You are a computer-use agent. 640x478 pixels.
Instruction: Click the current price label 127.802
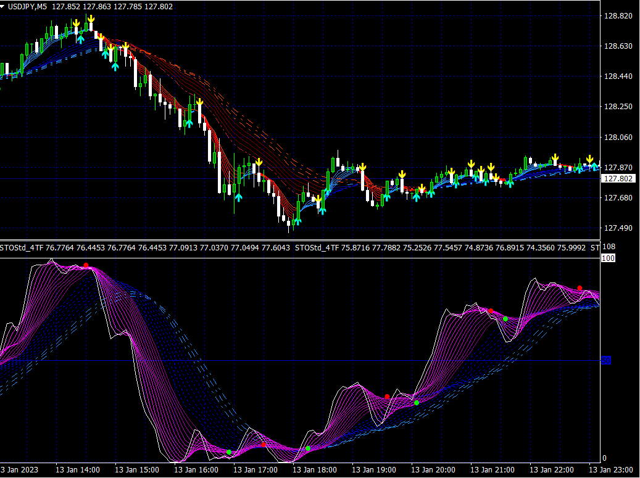(x=618, y=179)
